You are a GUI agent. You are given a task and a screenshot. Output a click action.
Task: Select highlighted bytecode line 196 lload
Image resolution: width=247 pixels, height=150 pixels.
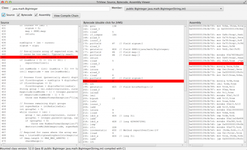tap(133, 81)
